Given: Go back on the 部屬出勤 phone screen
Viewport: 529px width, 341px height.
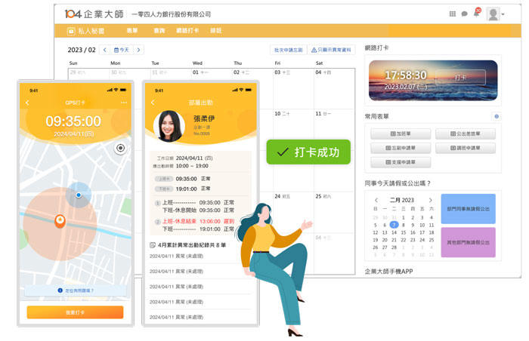Looking at the screenshot, I should click(x=153, y=102).
